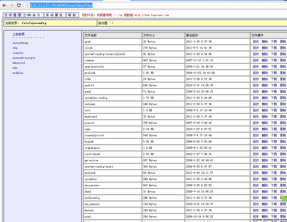287x222 pixels.
Task: Go up via 上级目录 link
Action: pos(18,34)
